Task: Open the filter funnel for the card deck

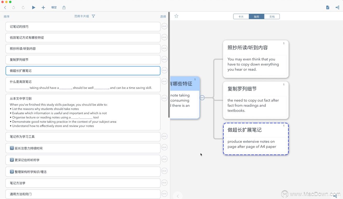Action: click(93, 16)
